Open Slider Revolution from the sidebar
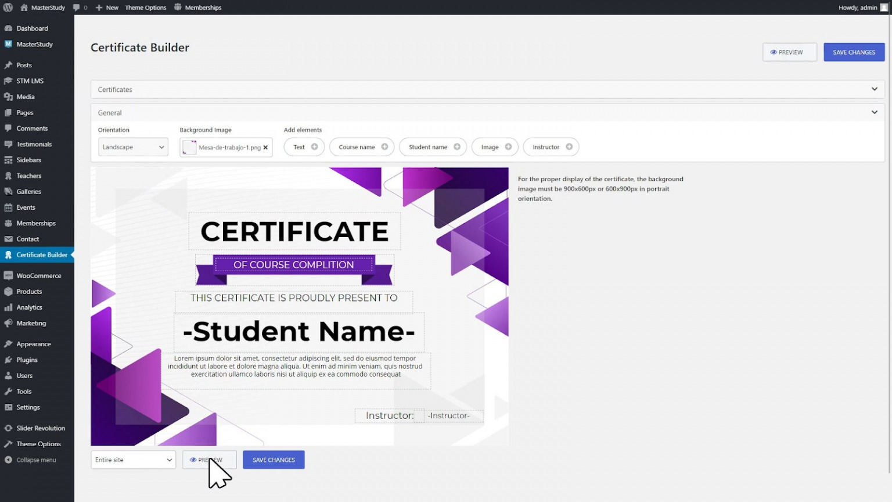 click(x=41, y=428)
